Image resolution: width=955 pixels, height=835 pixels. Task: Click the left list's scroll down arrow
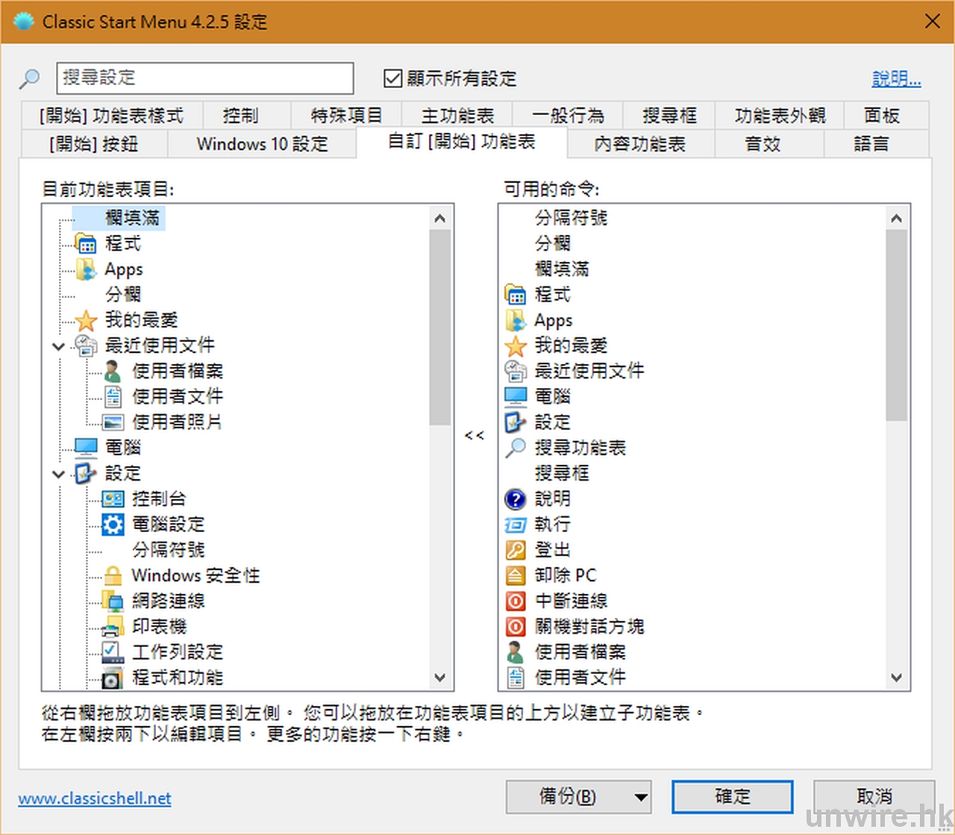point(440,678)
